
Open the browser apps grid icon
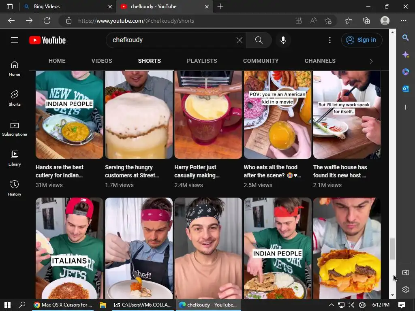tap(299, 21)
